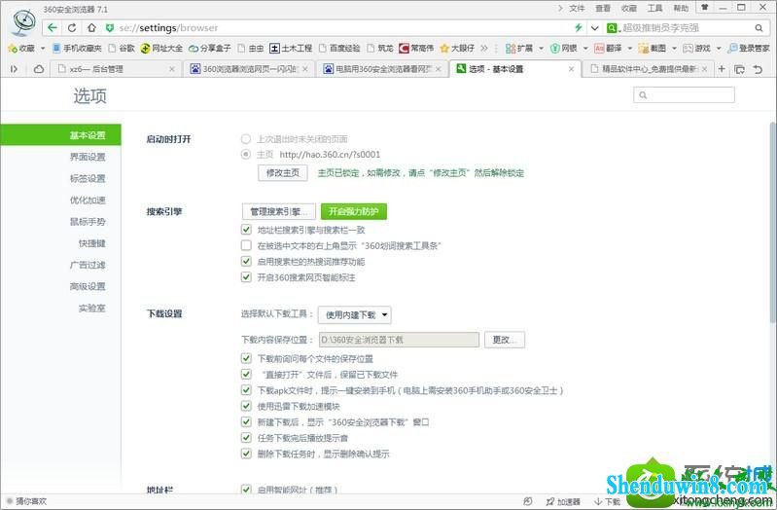Image resolution: width=777 pixels, height=510 pixels.
Task: Click the magnifier icon in the top search box
Action: click(759, 28)
